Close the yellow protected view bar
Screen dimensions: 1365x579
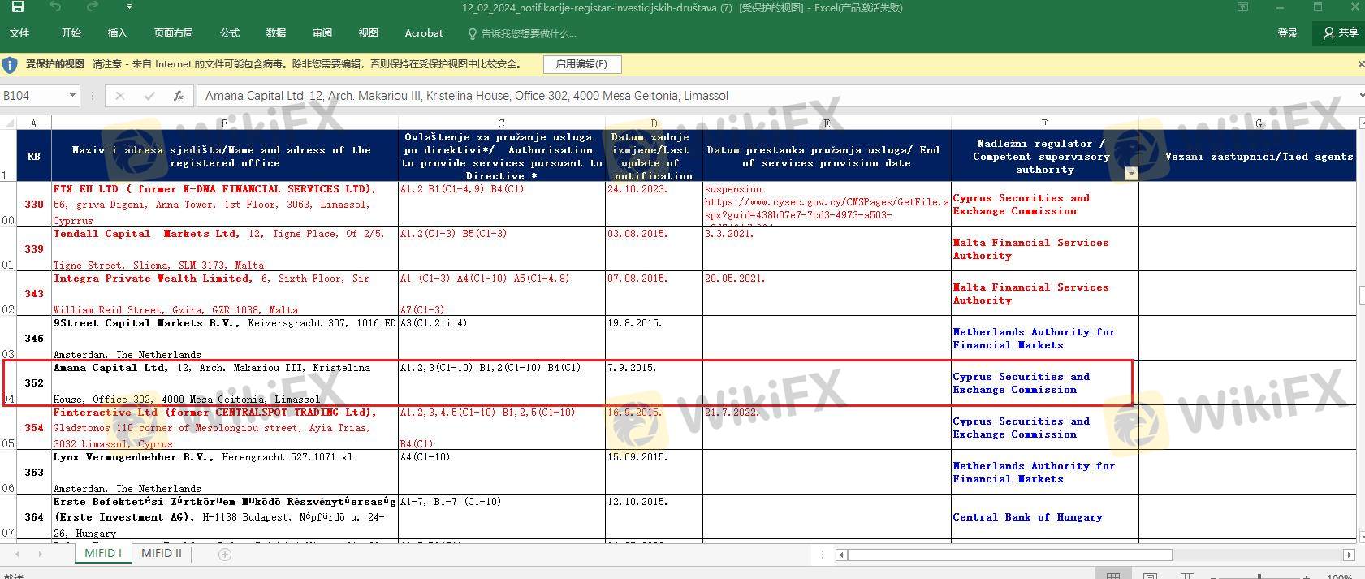(x=1360, y=64)
